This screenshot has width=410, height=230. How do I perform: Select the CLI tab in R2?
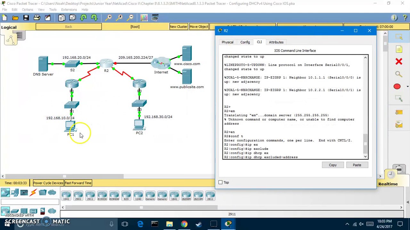pyautogui.click(x=259, y=42)
